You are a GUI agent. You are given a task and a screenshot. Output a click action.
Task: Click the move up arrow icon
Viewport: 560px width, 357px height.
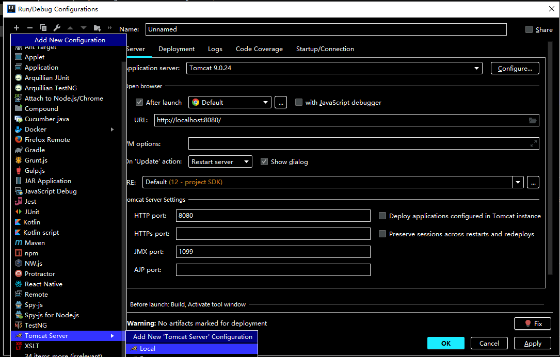(x=70, y=28)
